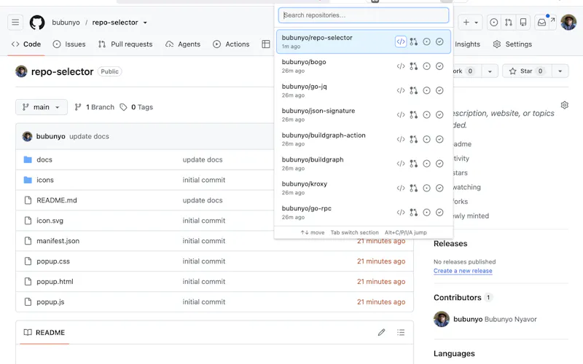Image resolution: width=583 pixels, height=364 pixels.
Task: Open issues icon for bubunyo/json-signature
Action: 426,115
